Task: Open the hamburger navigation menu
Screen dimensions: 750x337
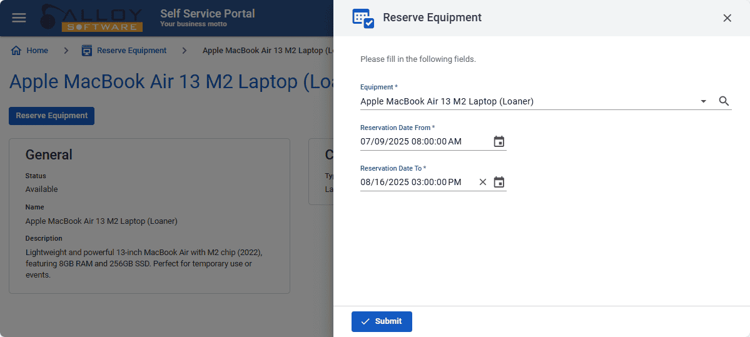Action: [x=19, y=18]
